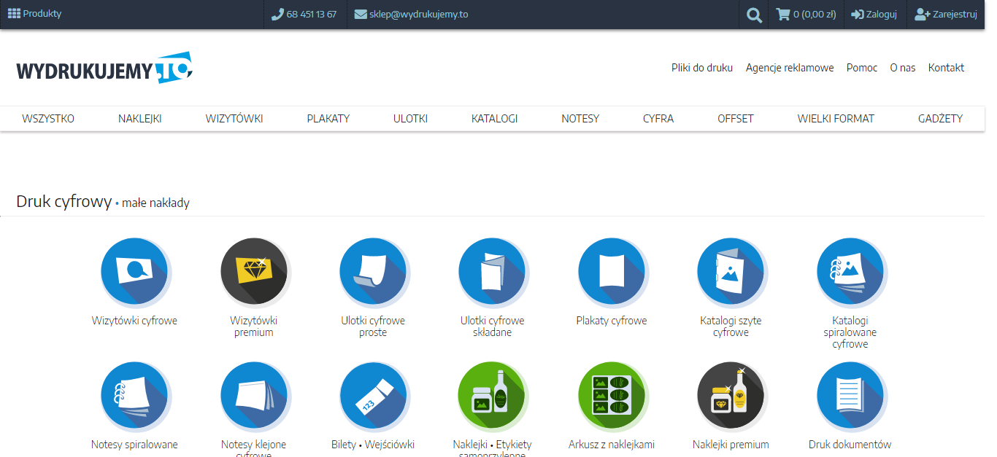Click the Zarejestruj register button

(946, 14)
